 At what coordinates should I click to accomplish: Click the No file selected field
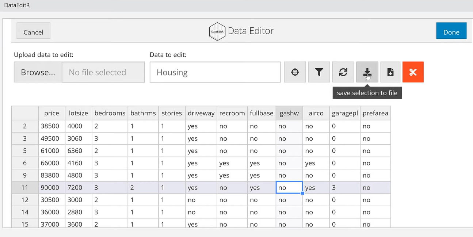click(103, 72)
